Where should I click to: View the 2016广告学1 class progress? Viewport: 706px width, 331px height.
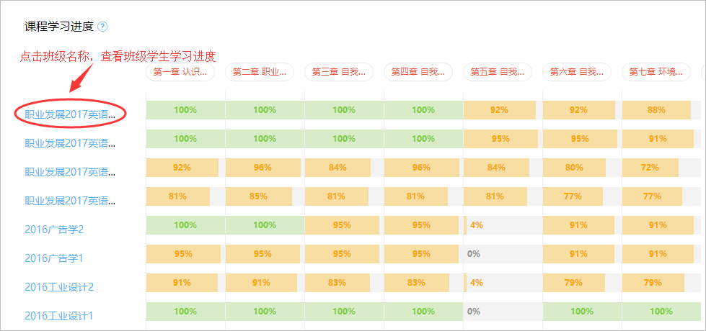pyautogui.click(x=54, y=258)
